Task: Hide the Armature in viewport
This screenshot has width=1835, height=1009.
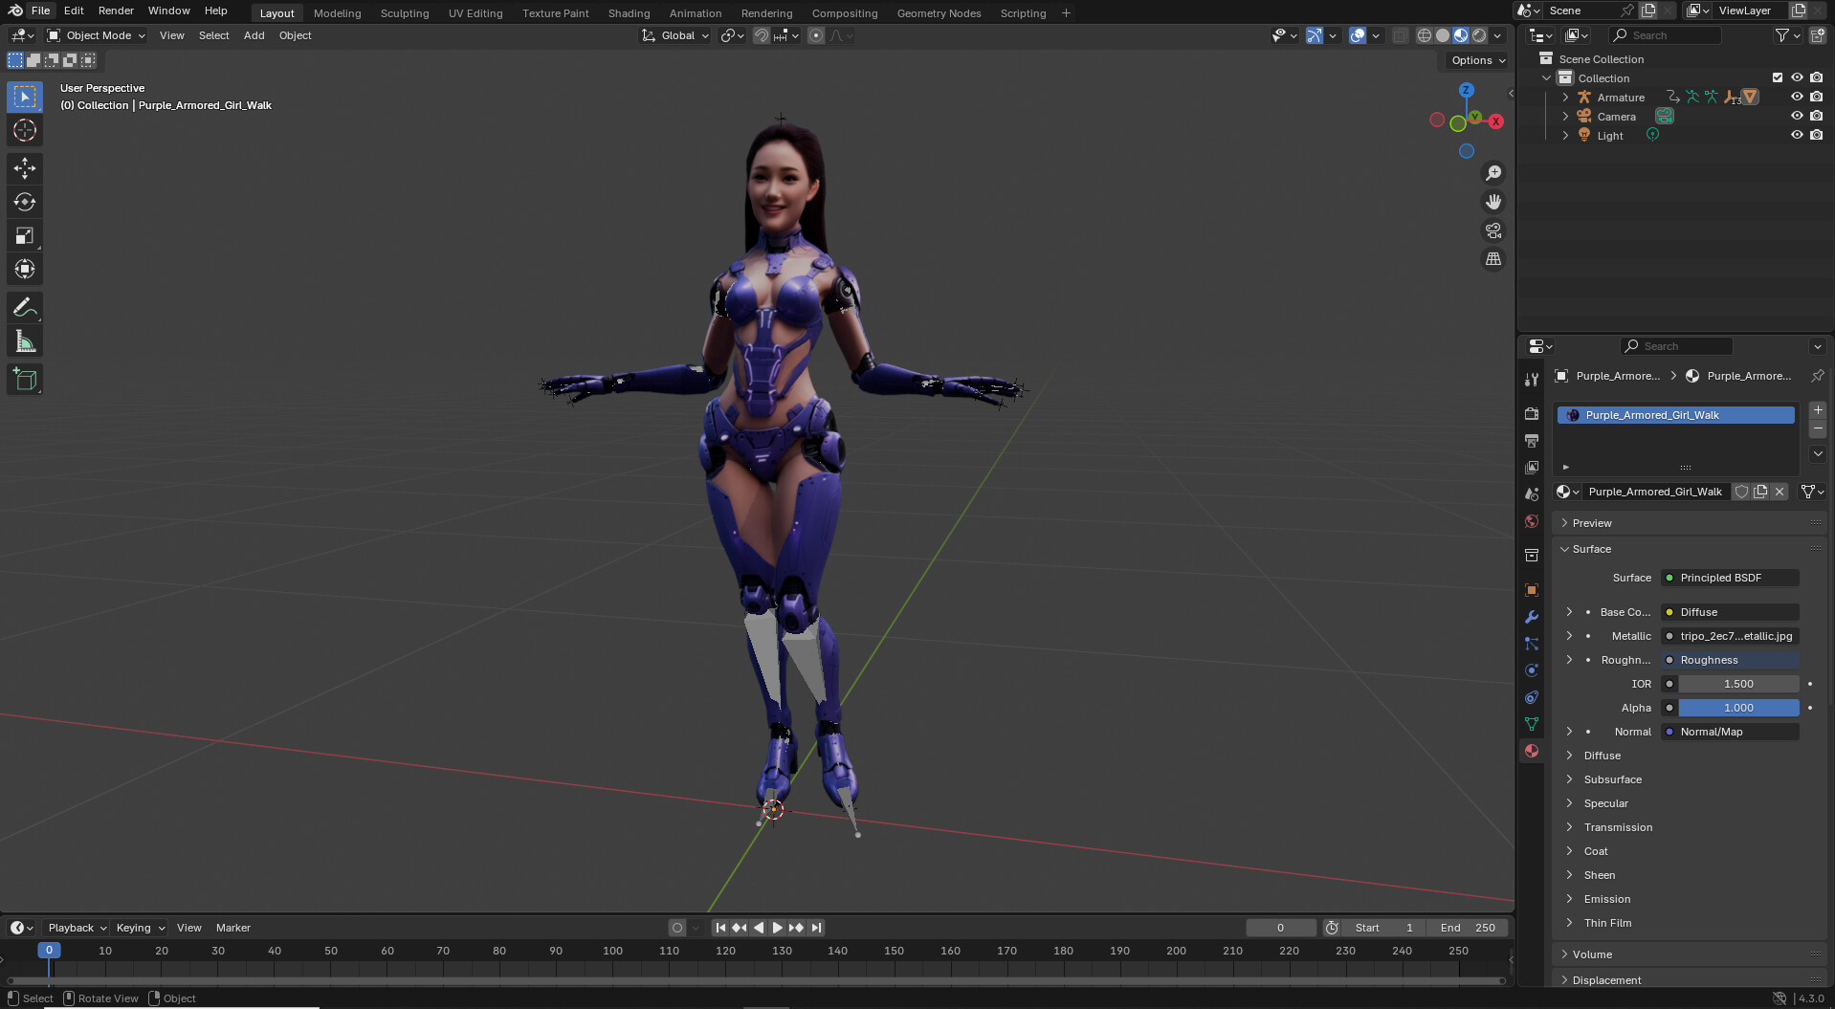Action: pos(1797,97)
